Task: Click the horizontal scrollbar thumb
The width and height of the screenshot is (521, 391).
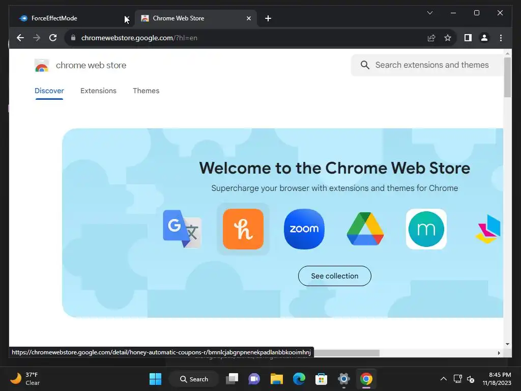Action: point(346,353)
